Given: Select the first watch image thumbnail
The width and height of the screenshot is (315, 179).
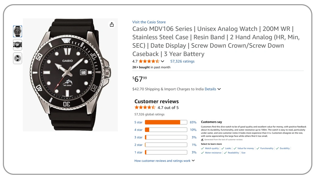Looking at the screenshot, I should 18,31.
